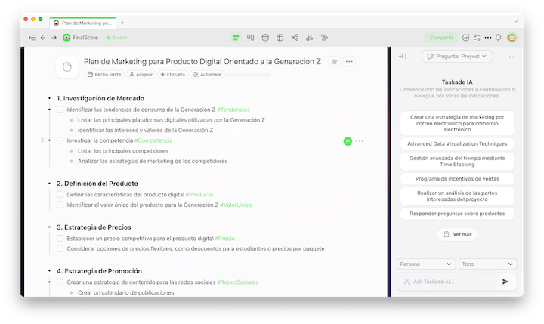
Task: Click the Nuevo plus button
Action: pos(116,38)
